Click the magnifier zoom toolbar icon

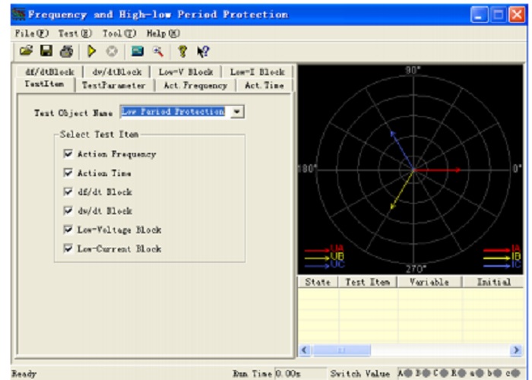(x=158, y=51)
